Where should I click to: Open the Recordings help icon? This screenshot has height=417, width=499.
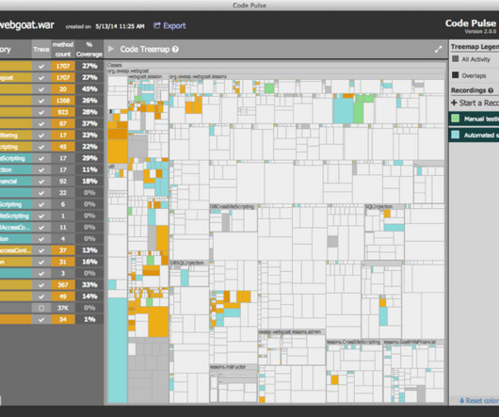pos(491,90)
